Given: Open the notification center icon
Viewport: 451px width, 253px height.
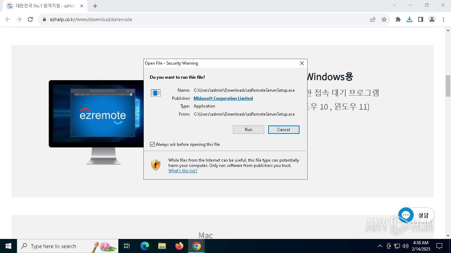Looking at the screenshot, I should click(x=439, y=246).
